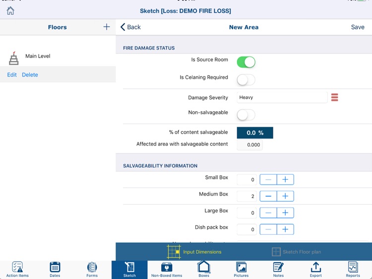Enable Is Celaning Required switch

246,80
